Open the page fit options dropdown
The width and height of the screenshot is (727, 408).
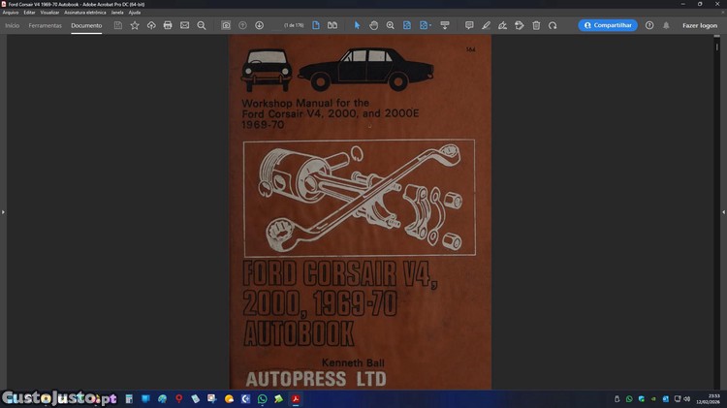pos(426,25)
